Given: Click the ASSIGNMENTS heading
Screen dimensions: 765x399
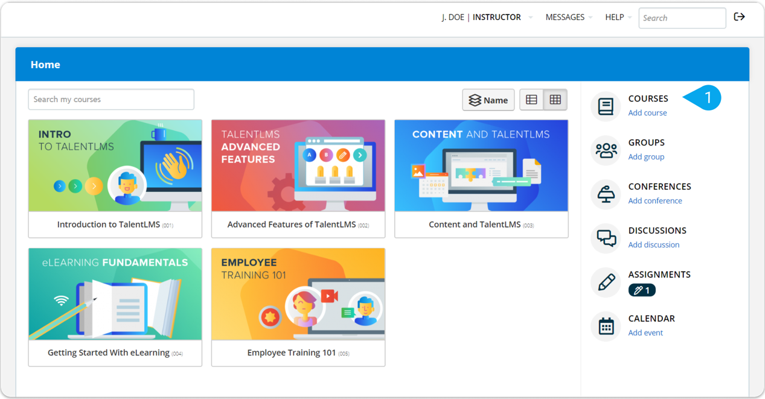Looking at the screenshot, I should [x=659, y=275].
